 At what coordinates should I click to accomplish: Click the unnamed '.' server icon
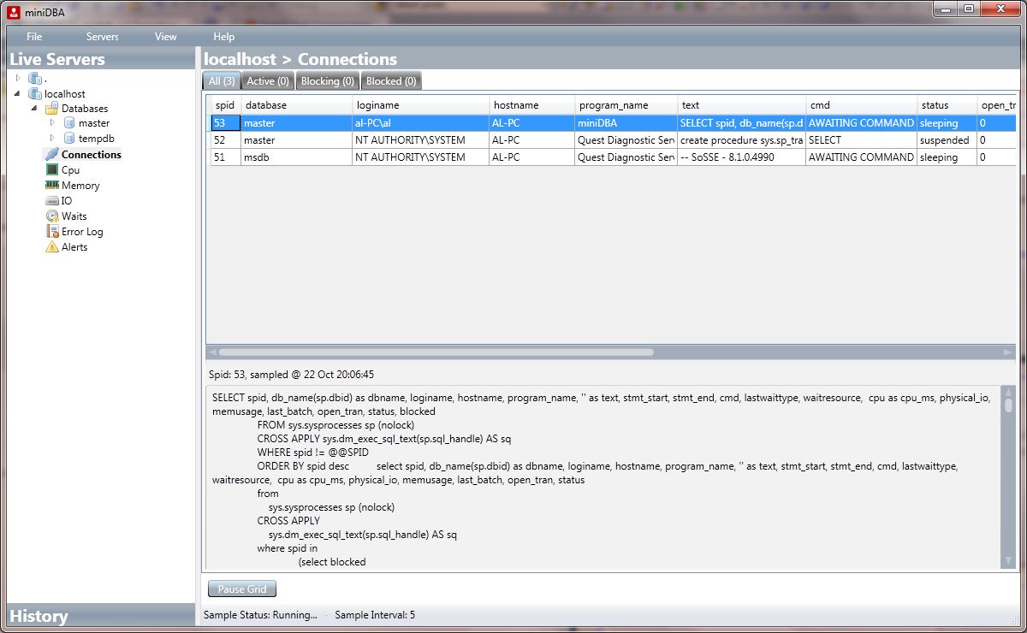pyautogui.click(x=35, y=78)
